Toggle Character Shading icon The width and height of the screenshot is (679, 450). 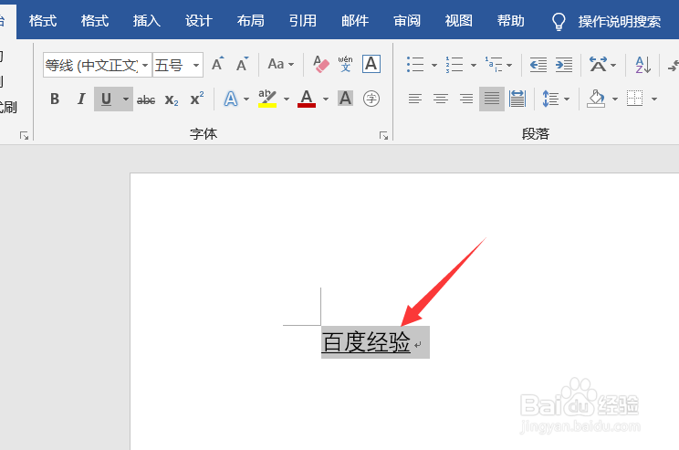[345, 99]
